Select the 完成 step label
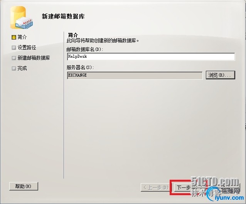Viewport: 246px width, 204px height. [22, 69]
